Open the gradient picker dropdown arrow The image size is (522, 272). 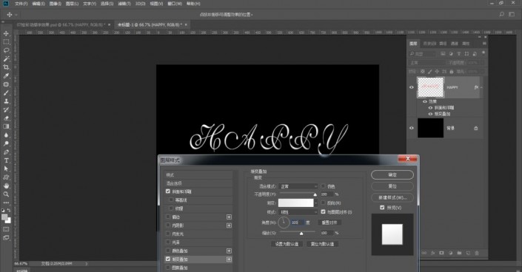316,203
